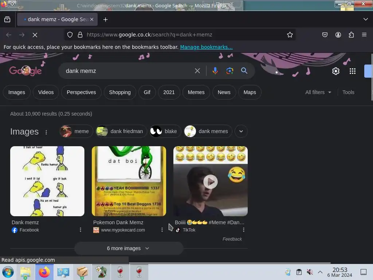Select the Gif filter chip
Image resolution: width=373 pixels, height=280 pixels.
(147, 92)
